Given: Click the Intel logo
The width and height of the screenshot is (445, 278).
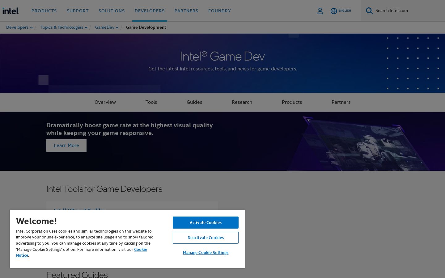Looking at the screenshot, I should 11,11.
